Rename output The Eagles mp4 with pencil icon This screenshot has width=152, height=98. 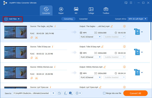click(112, 26)
